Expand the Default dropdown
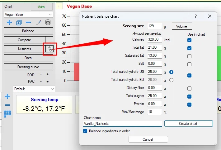 (x=34, y=89)
